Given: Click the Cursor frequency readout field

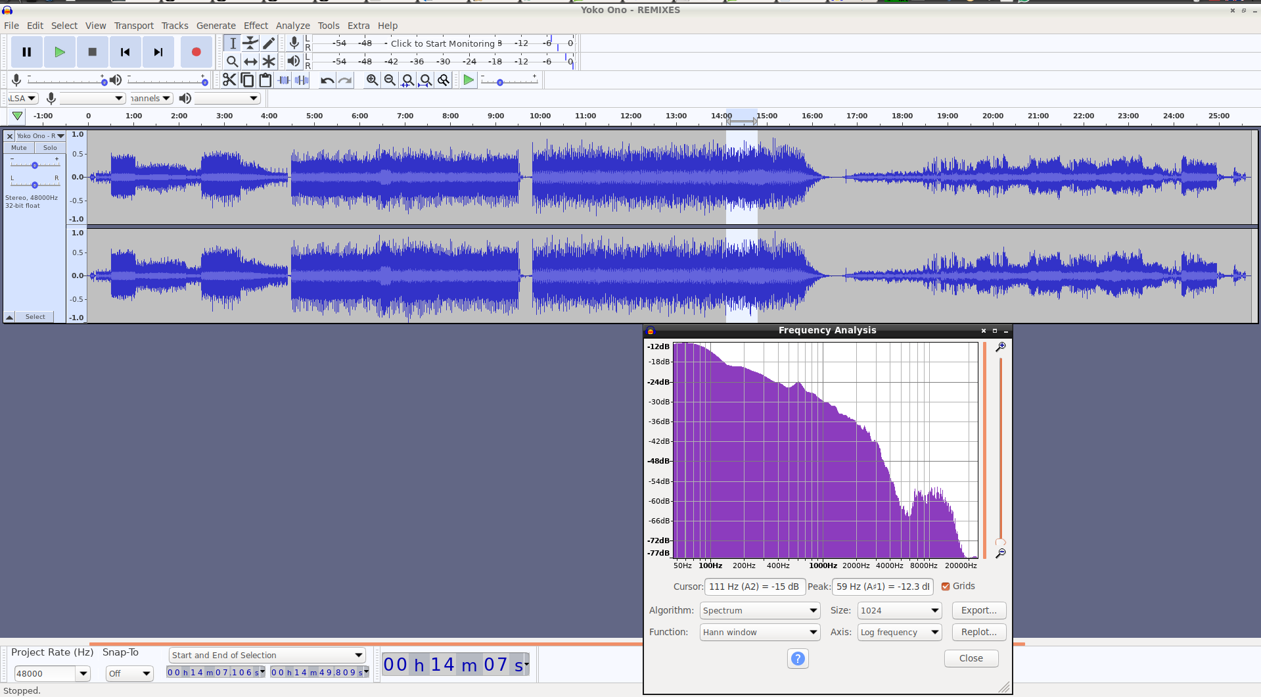Looking at the screenshot, I should pyautogui.click(x=754, y=587).
